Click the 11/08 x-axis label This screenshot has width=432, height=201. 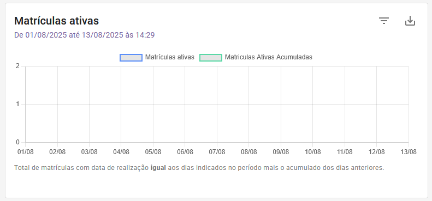[345, 152]
